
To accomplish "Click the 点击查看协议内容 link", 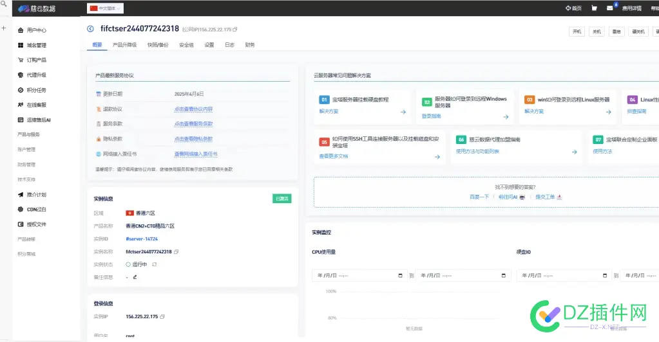I will 193,109.
